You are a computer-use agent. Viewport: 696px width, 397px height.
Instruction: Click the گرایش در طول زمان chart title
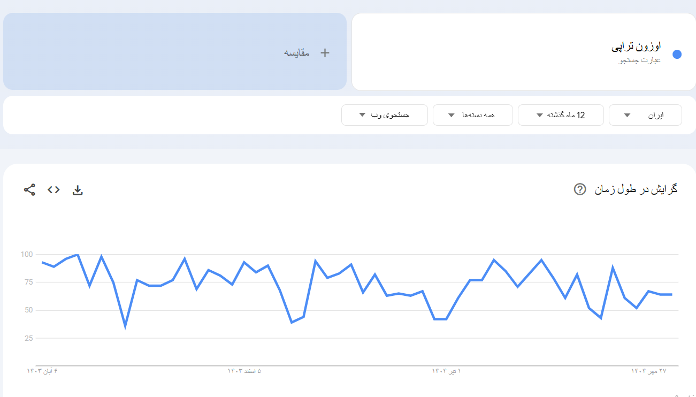(636, 189)
